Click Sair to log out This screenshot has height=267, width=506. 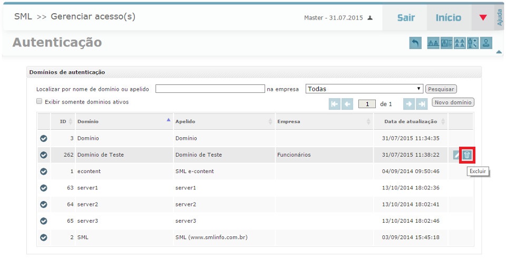point(406,18)
